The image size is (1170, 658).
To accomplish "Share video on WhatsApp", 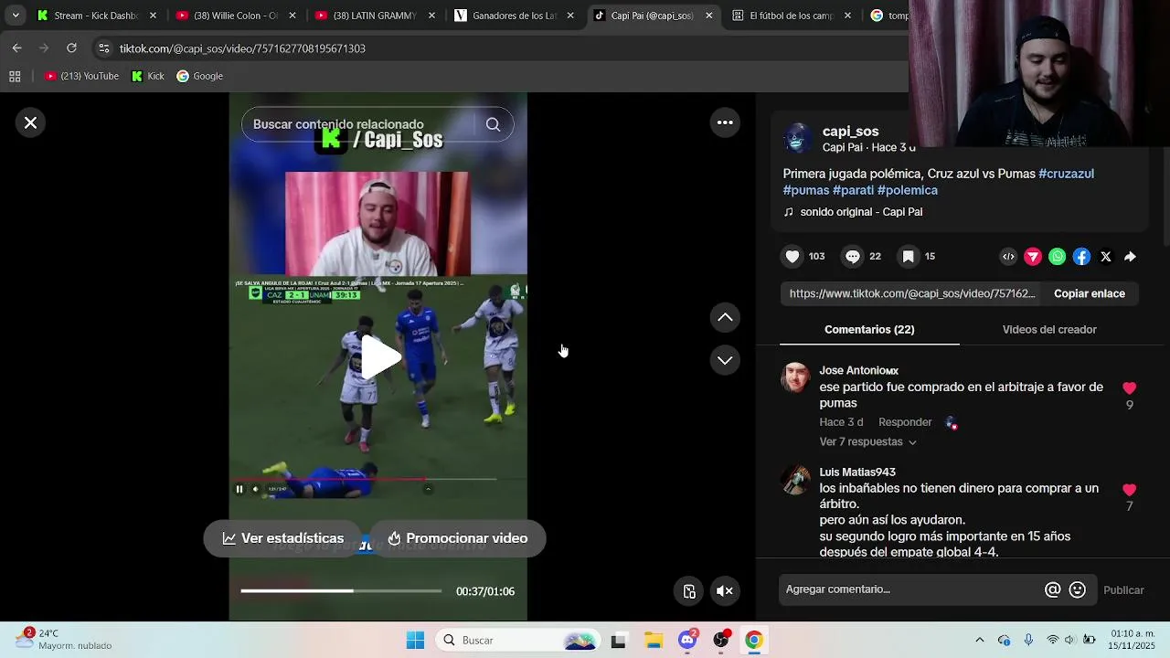I will [x=1058, y=257].
